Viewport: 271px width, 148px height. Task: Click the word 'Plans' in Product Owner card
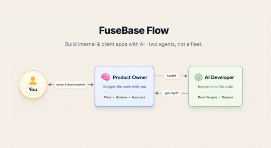click(x=108, y=97)
